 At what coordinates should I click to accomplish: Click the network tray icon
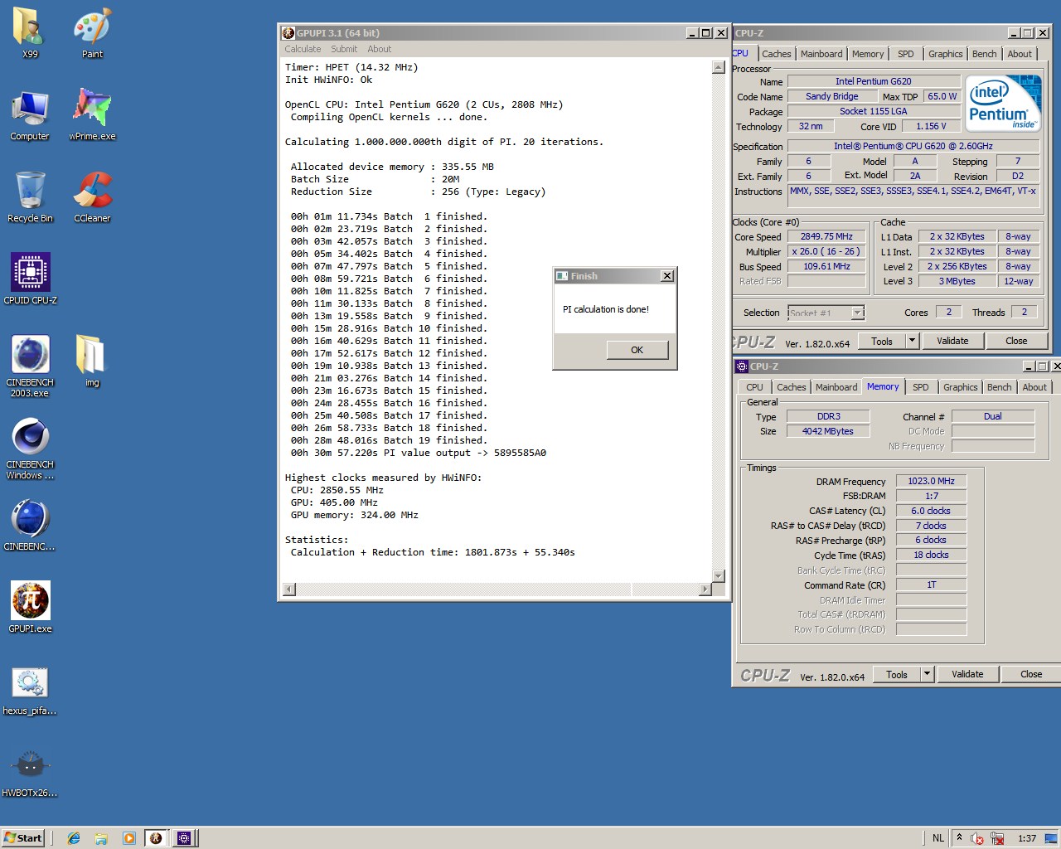(997, 838)
